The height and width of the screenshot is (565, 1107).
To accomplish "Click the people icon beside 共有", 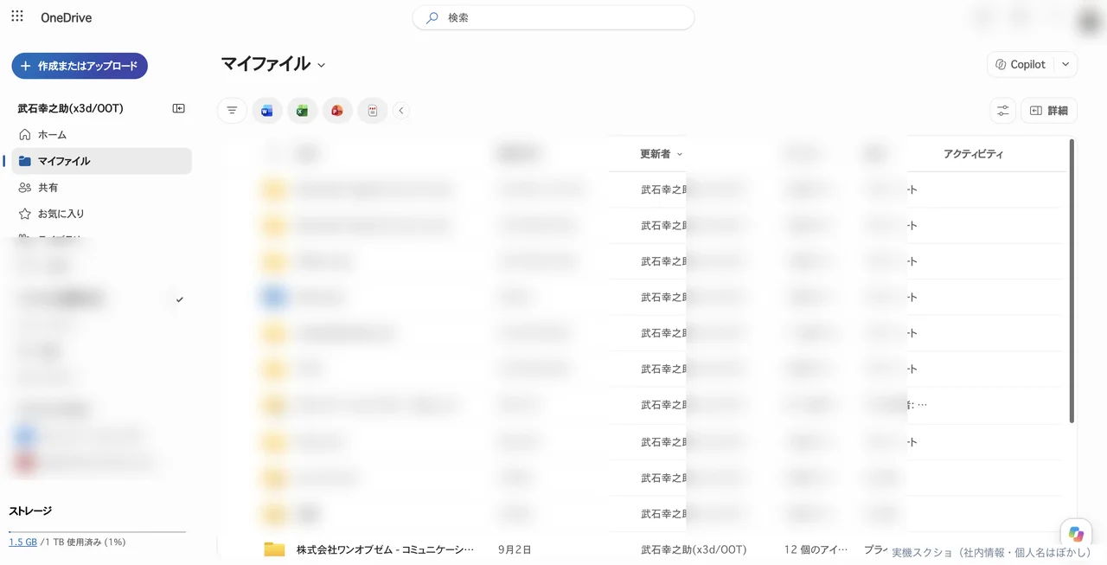I will click(24, 188).
